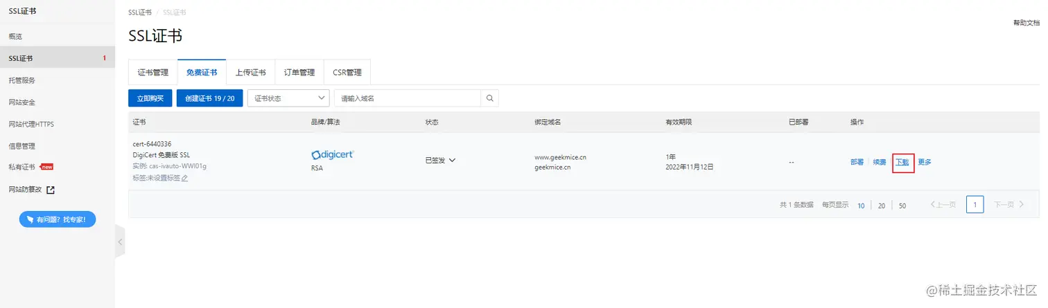Open 网站代理HTTPS in the sidebar

click(x=58, y=124)
